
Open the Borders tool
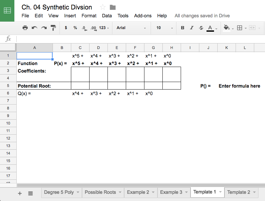coord(240,28)
